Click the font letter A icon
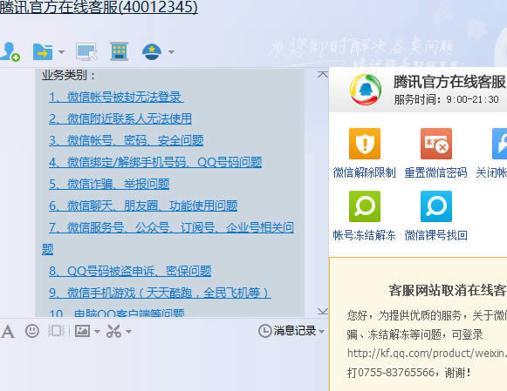This screenshot has width=507, height=391. [x=8, y=331]
